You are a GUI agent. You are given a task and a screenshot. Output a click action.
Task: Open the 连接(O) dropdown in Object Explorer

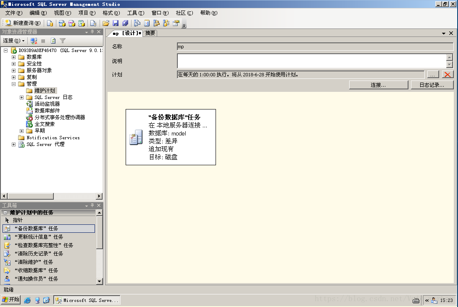(14, 41)
